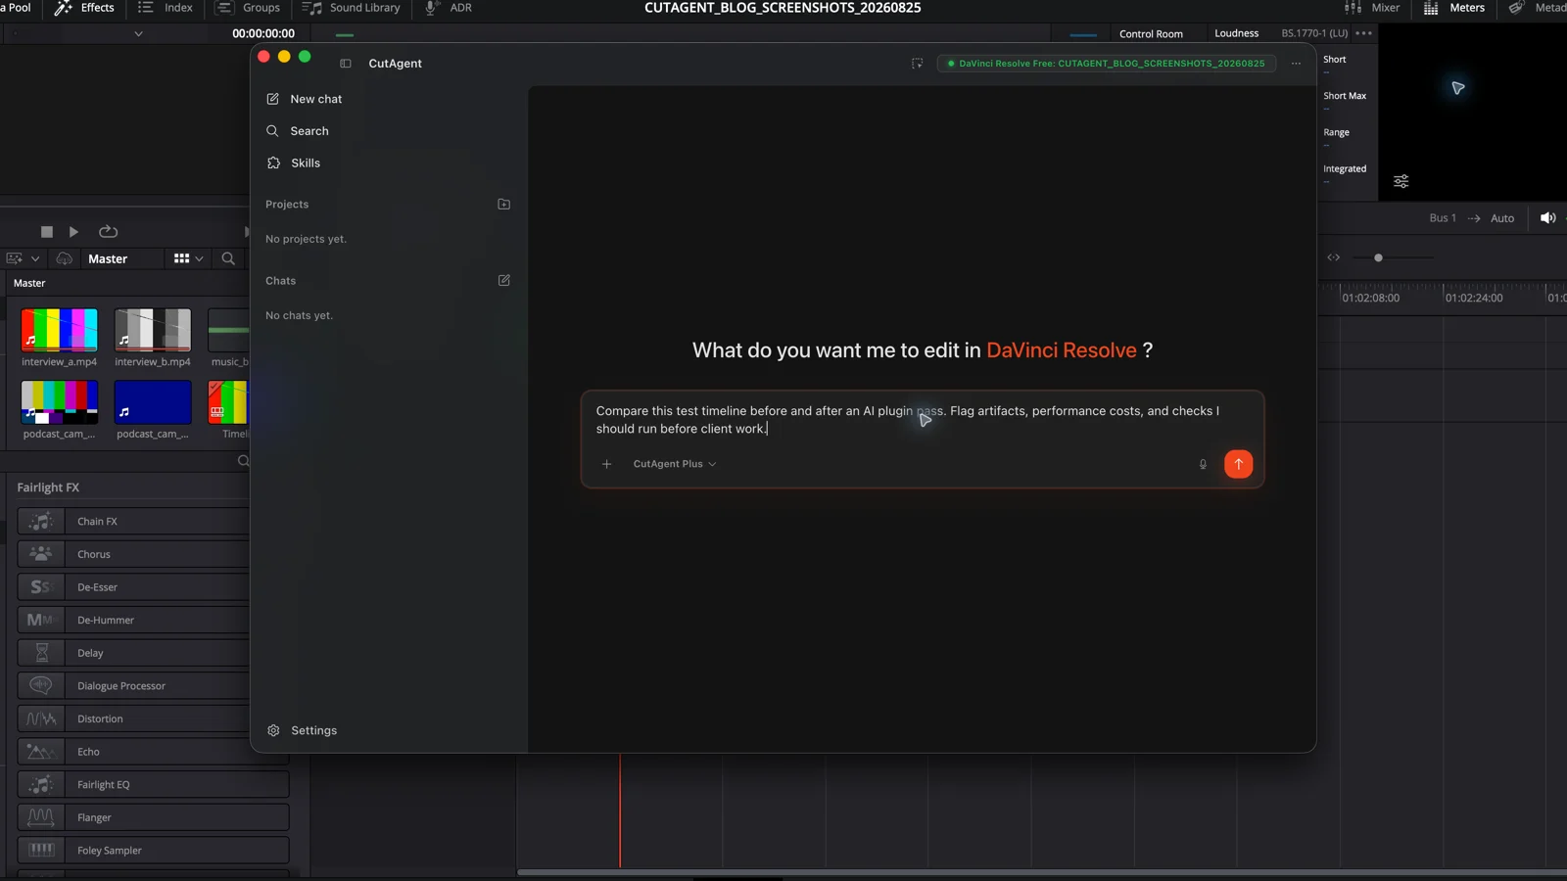Screen dimensions: 1567x881
Task: Select the Foley Sampler effect
Action: pos(153,851)
